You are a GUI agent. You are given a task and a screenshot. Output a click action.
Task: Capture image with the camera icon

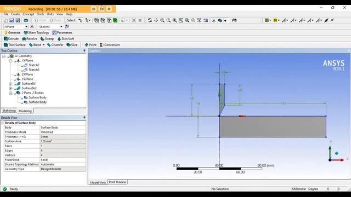(x=26, y=20)
